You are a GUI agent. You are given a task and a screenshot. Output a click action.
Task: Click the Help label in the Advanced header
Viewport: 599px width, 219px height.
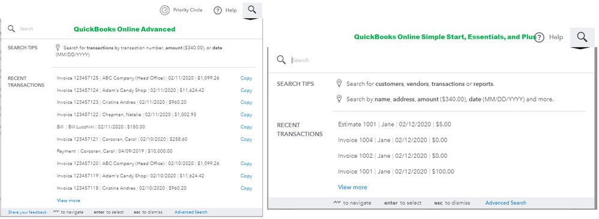[x=231, y=10]
